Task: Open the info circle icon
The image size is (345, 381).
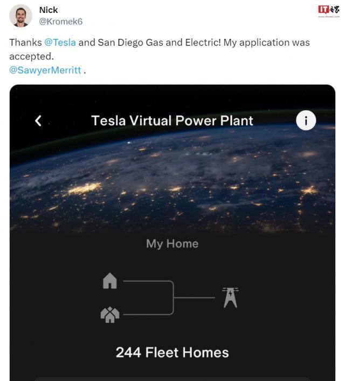Action: click(x=306, y=120)
